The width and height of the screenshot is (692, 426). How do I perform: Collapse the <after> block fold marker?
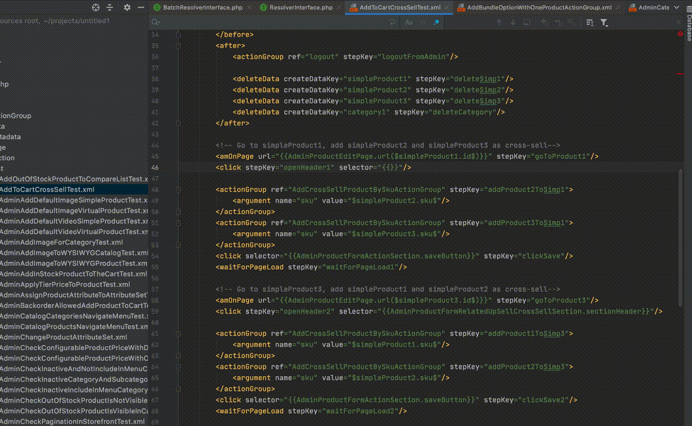click(x=178, y=46)
